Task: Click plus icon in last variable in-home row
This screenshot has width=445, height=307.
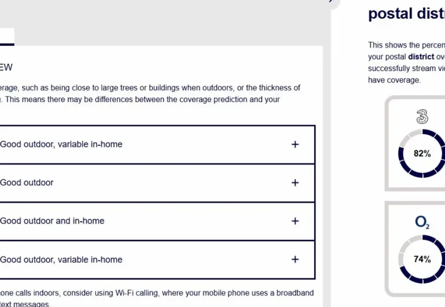Action: (x=295, y=259)
